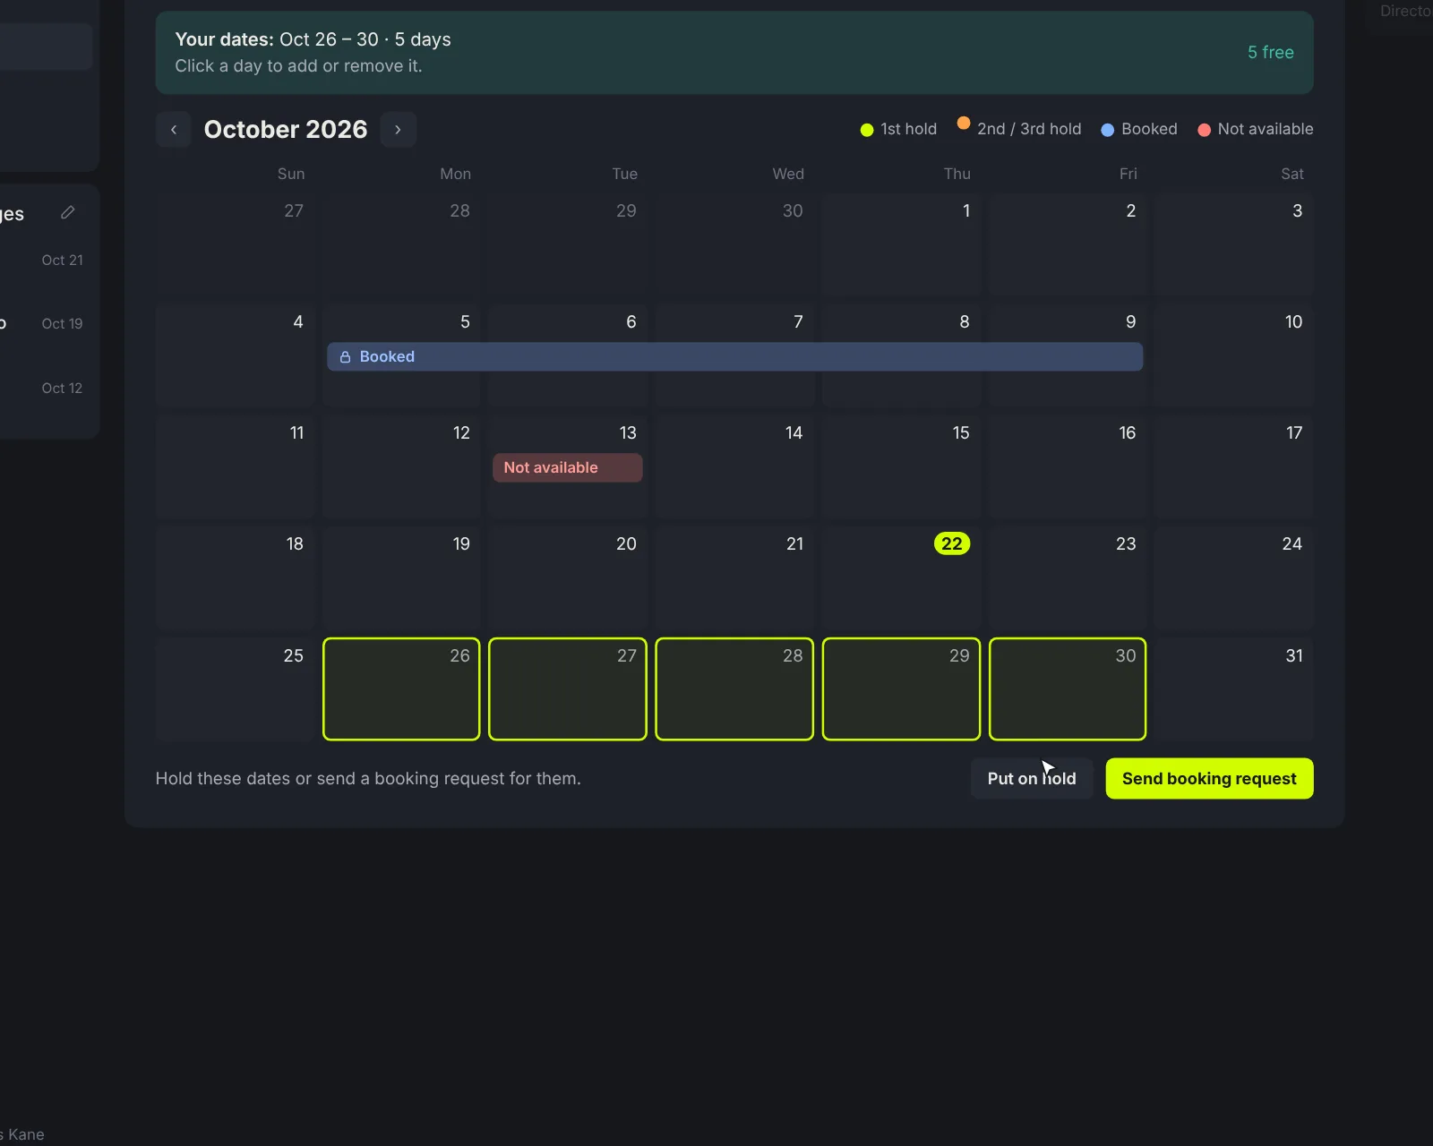Open the Not available entry on the 13th

pos(567,467)
